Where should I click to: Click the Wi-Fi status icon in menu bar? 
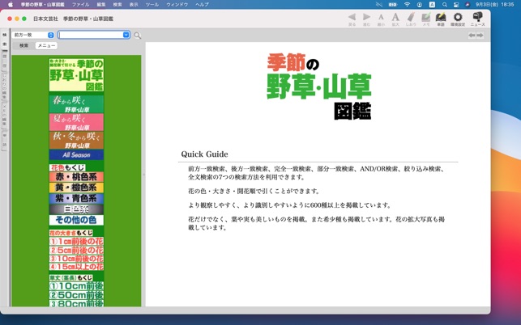click(407, 4)
